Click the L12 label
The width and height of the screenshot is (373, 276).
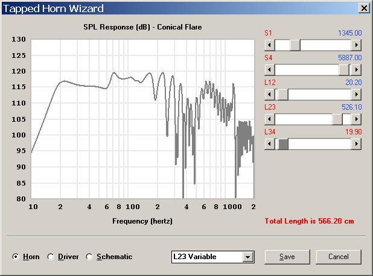(270, 83)
